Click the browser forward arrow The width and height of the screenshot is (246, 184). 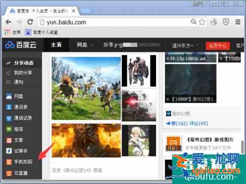(19, 22)
